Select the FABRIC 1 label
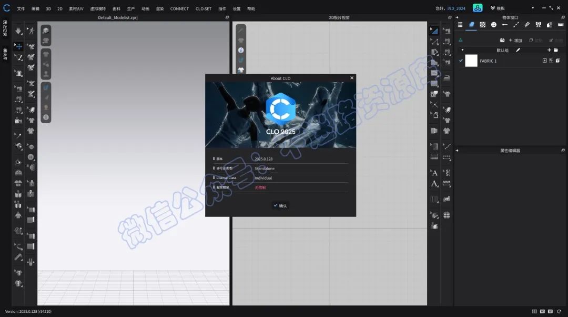The height and width of the screenshot is (317, 568). tap(488, 61)
